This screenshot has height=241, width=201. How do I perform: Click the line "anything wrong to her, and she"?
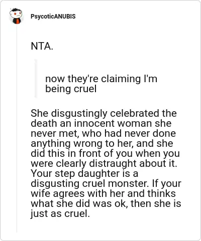pyautogui.click(x=102, y=143)
